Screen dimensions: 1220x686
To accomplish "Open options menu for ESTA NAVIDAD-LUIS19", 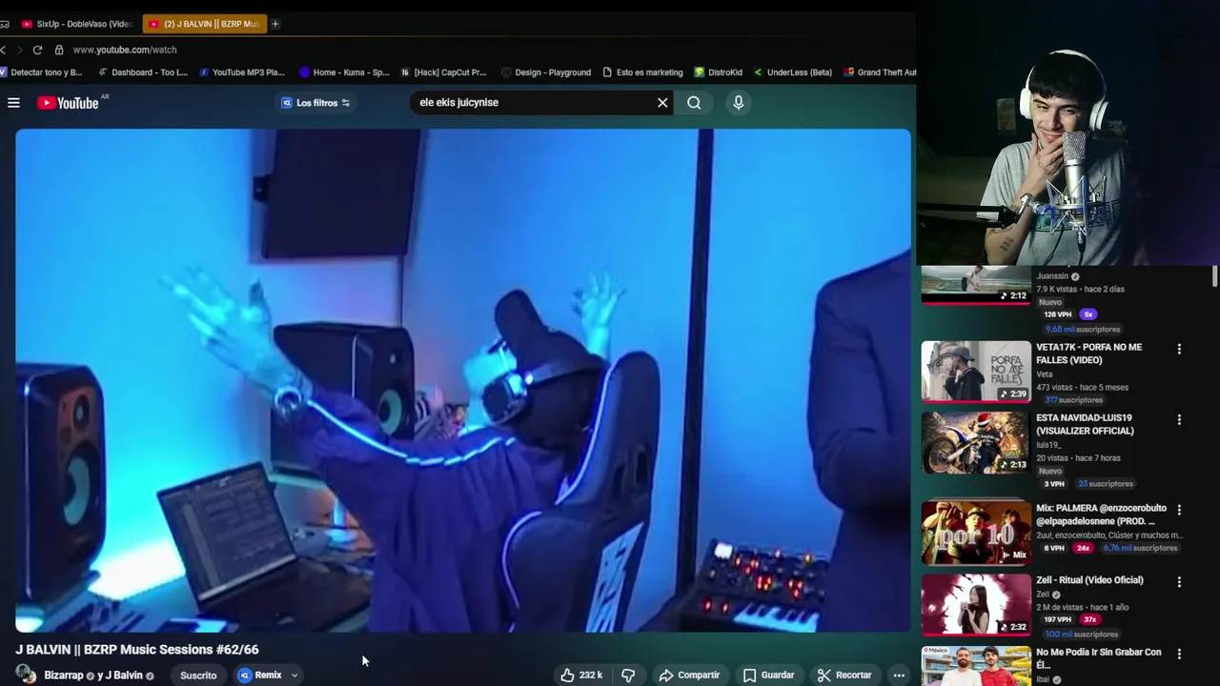I will point(1179,419).
